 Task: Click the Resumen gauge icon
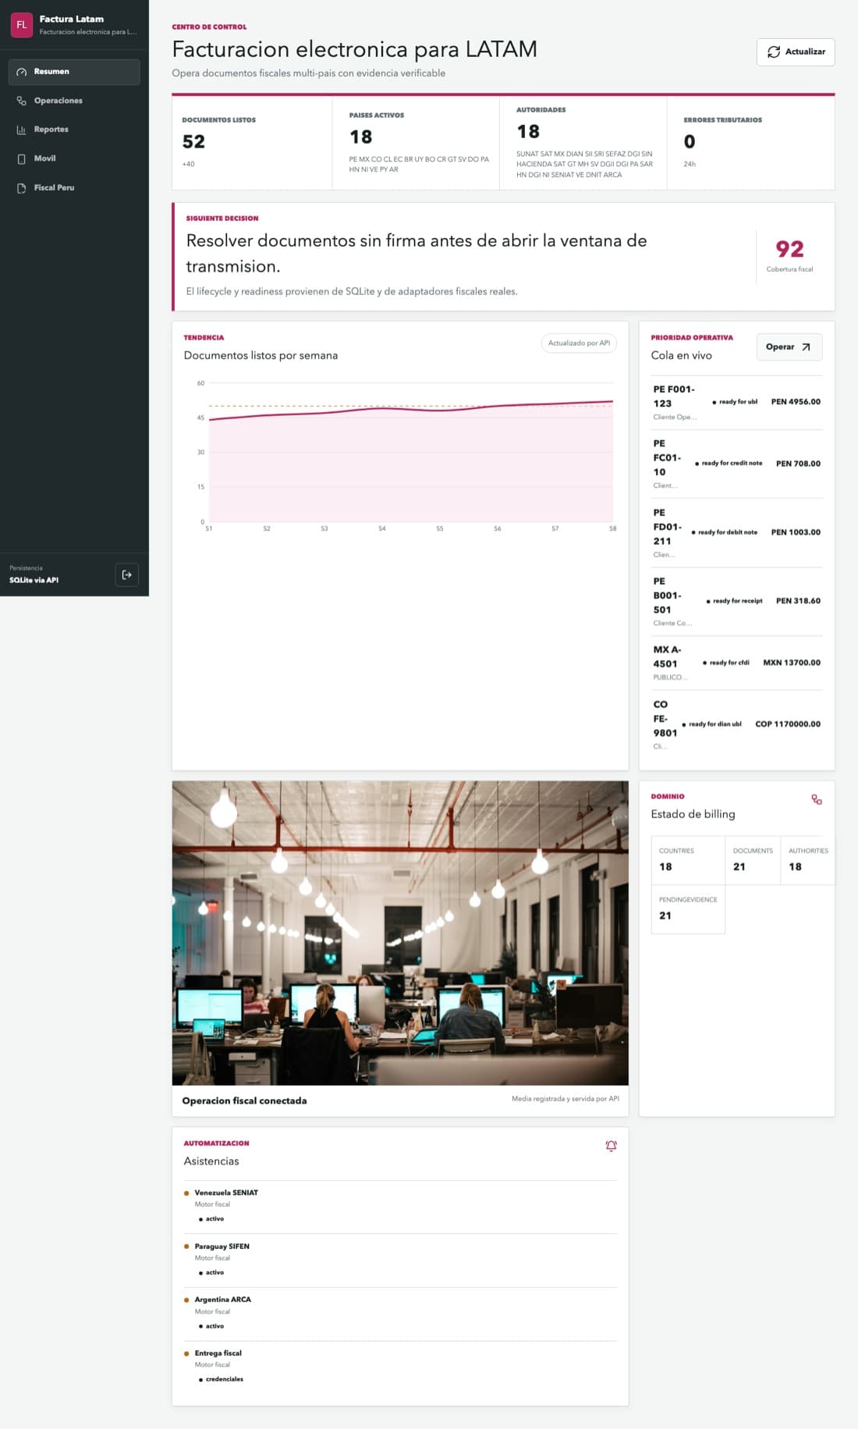(22, 72)
